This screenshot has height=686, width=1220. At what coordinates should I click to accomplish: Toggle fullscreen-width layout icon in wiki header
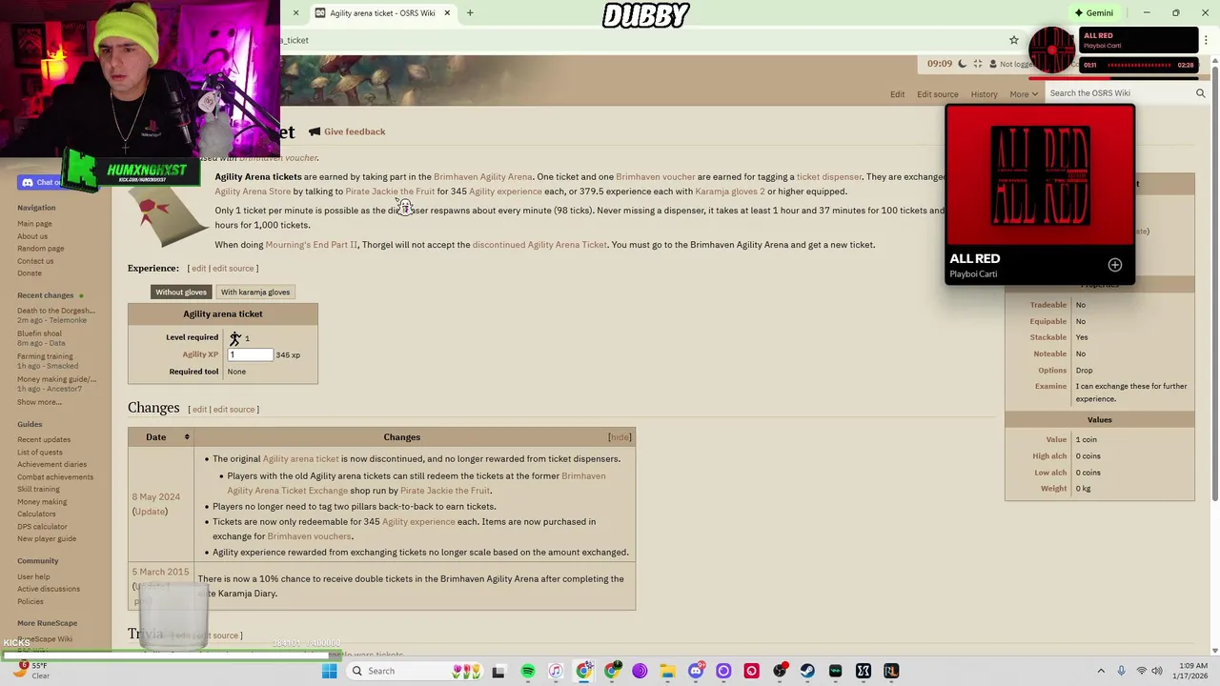coord(979,64)
